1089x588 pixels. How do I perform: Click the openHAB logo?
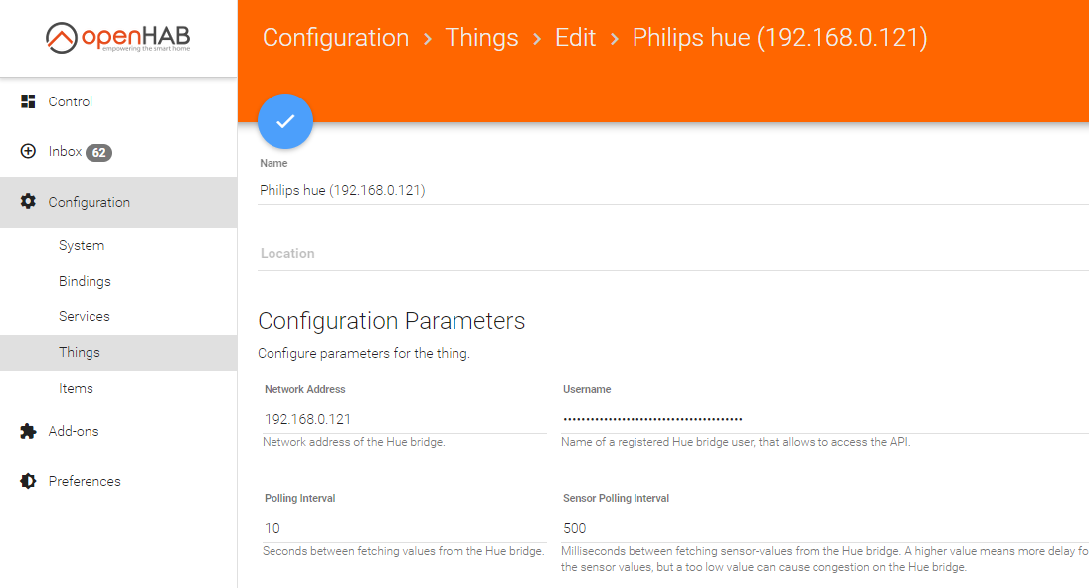[x=118, y=38]
